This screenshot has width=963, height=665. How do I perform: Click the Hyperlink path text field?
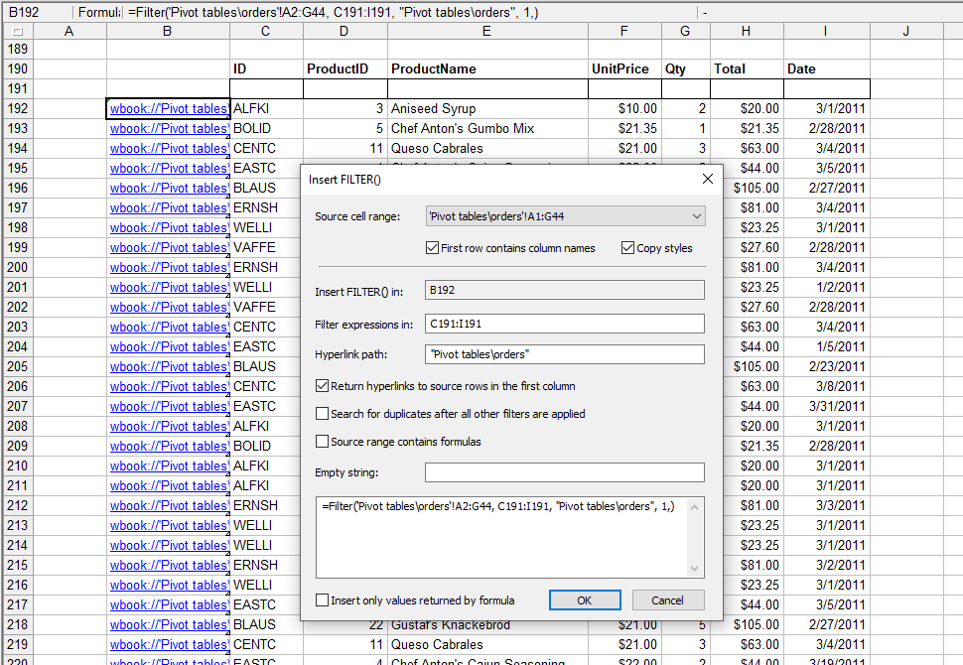pos(564,354)
